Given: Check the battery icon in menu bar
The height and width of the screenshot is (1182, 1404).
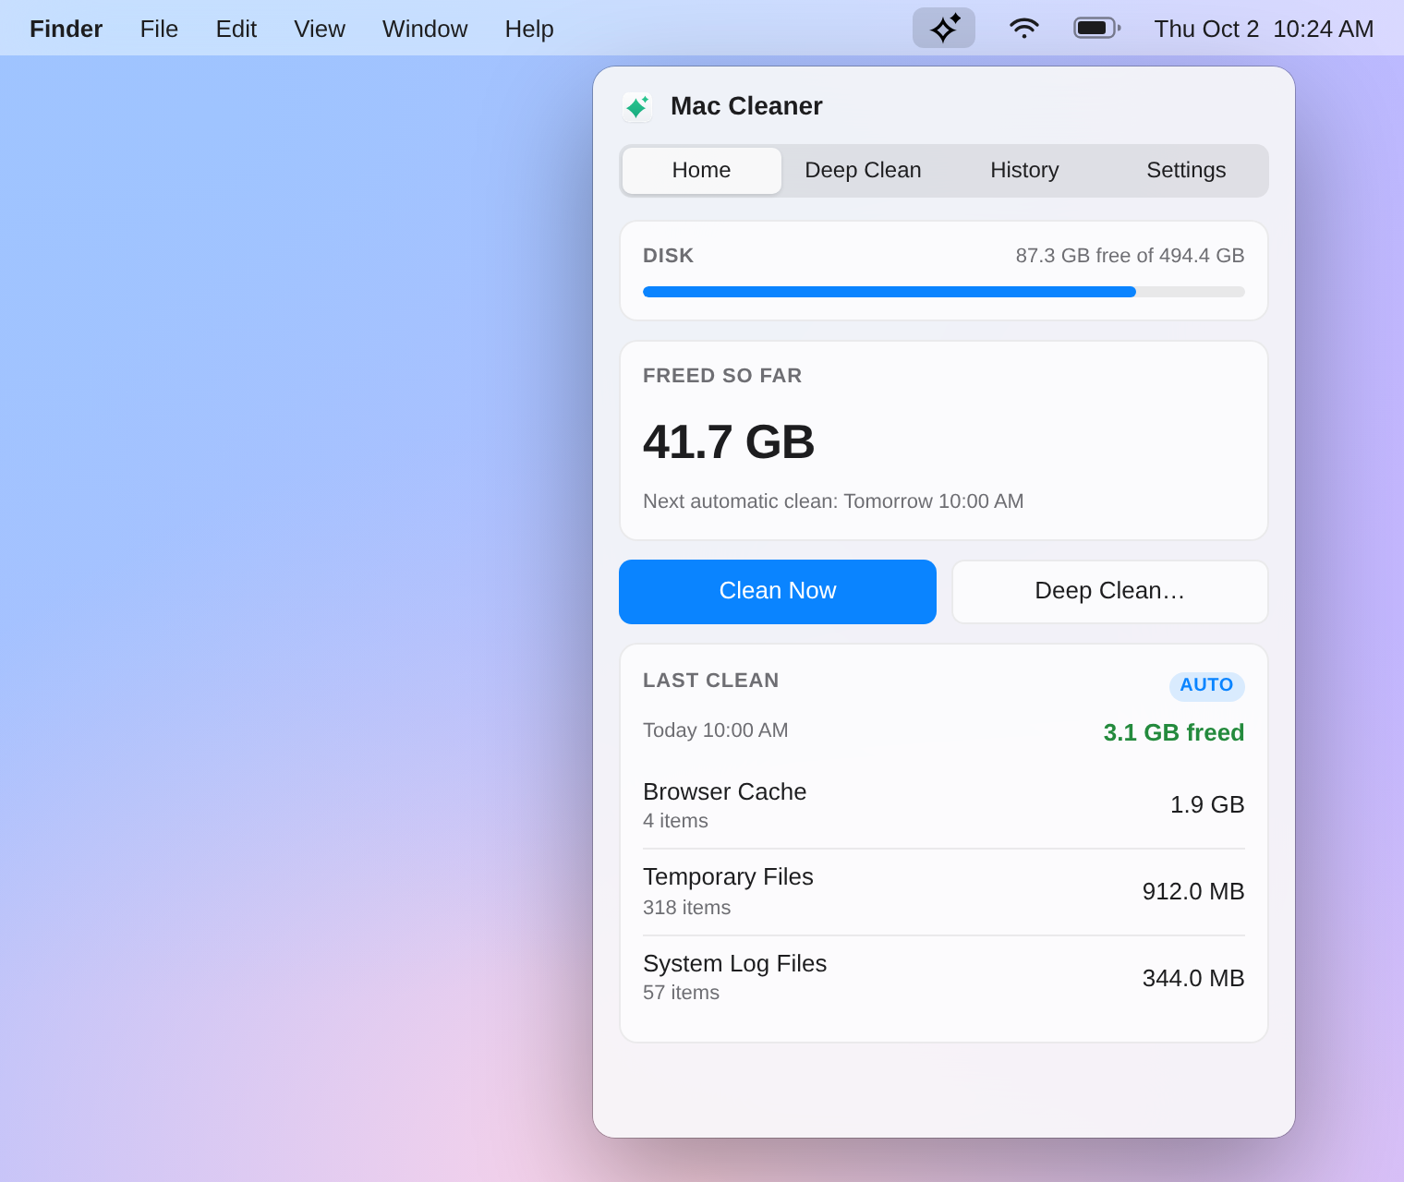Looking at the screenshot, I should (1097, 28).
